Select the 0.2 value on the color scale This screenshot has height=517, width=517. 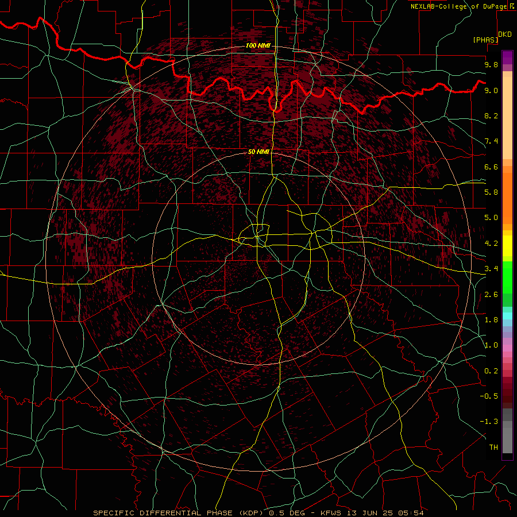coord(491,371)
